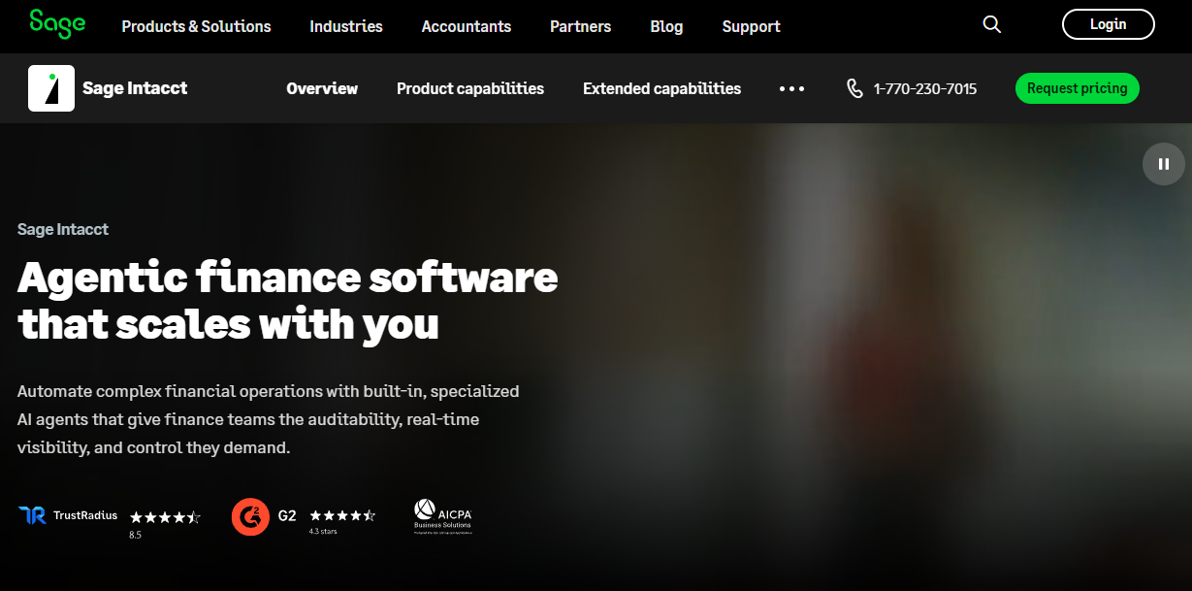This screenshot has width=1192, height=591.
Task: Select the Overview tab
Action: [322, 88]
